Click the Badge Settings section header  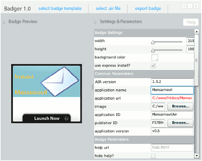pos(144,33)
